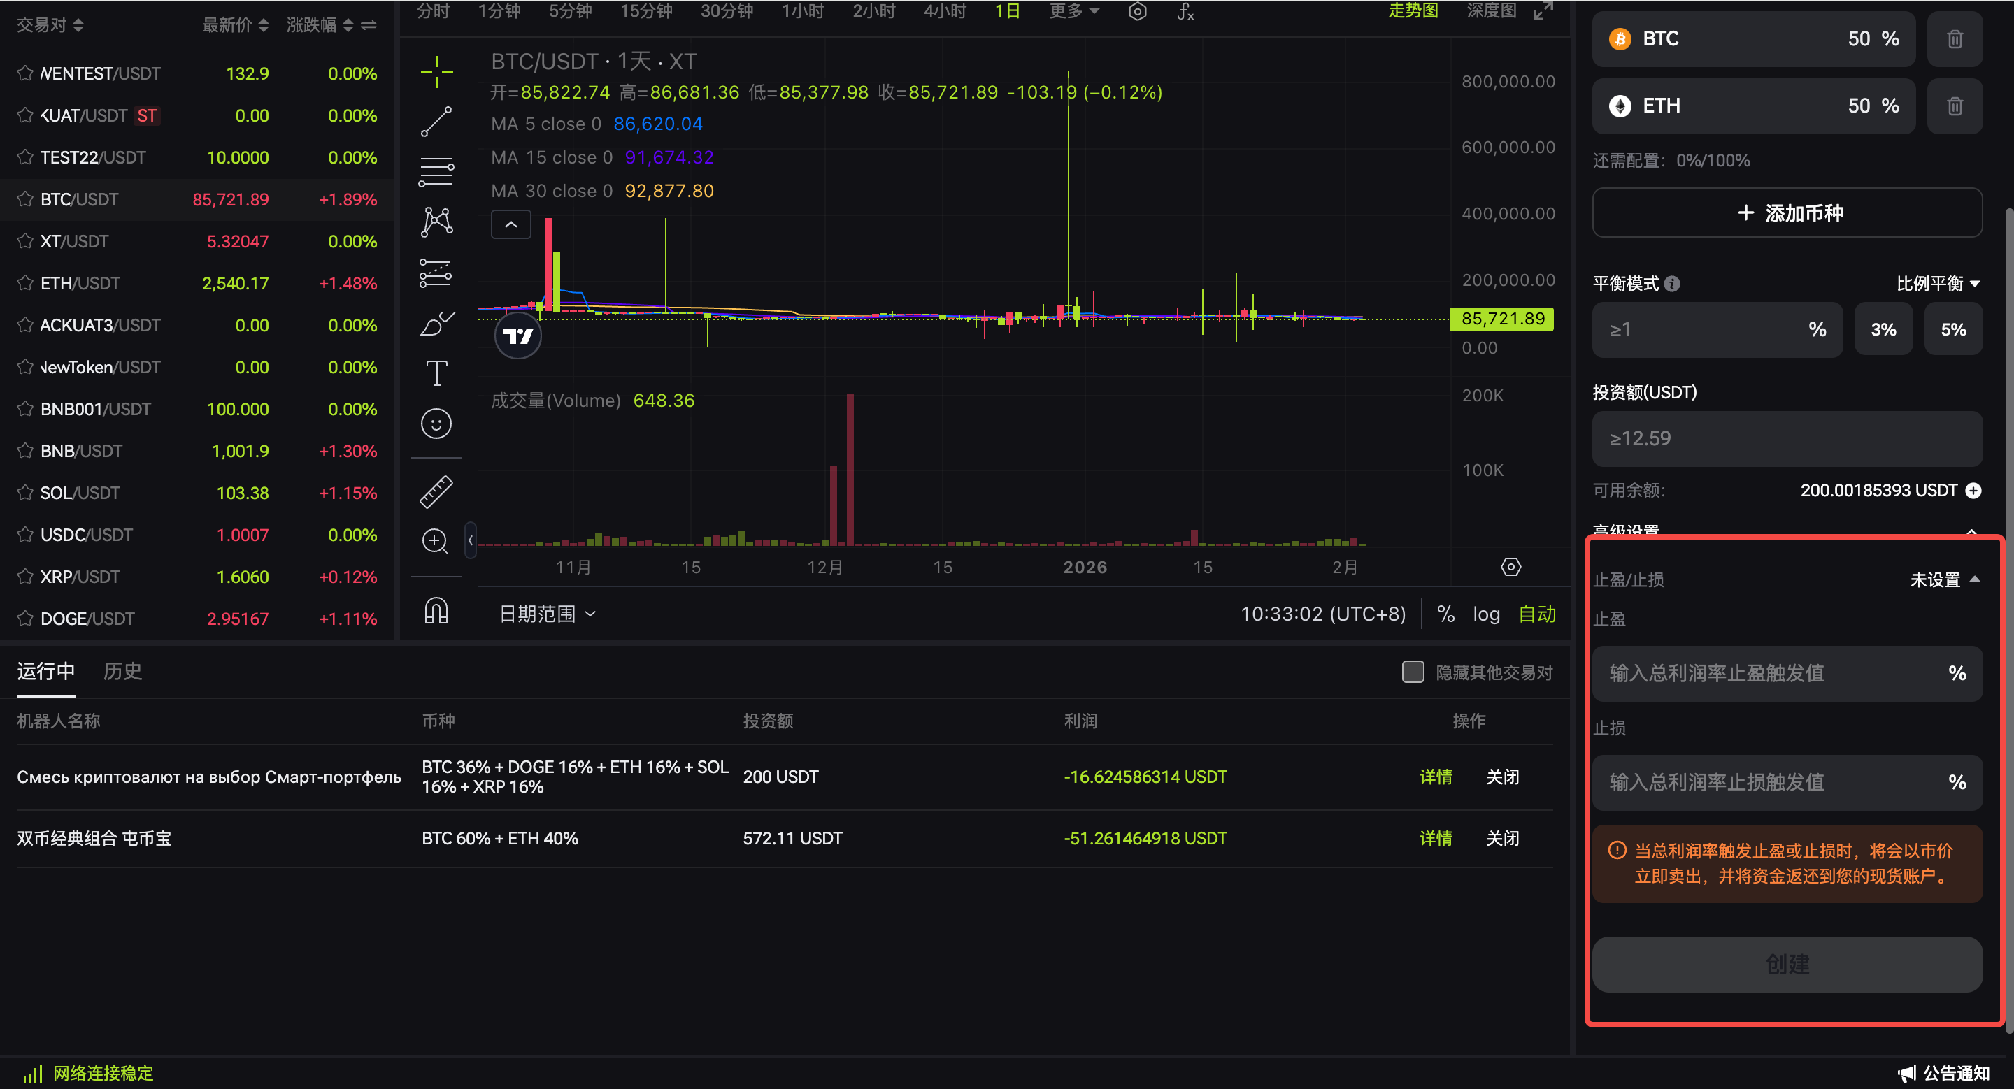Favorite the USDC/USDT pair star

pos(26,535)
